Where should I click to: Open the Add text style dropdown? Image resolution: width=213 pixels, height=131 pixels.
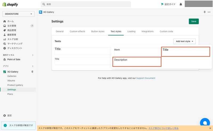pos(185,41)
